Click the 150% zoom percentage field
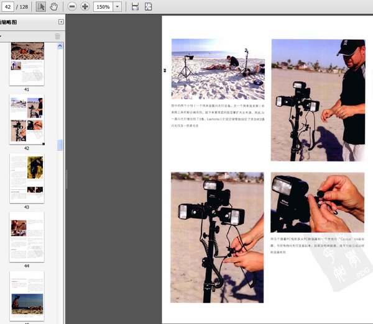The width and height of the screenshot is (373, 324). coord(103,7)
